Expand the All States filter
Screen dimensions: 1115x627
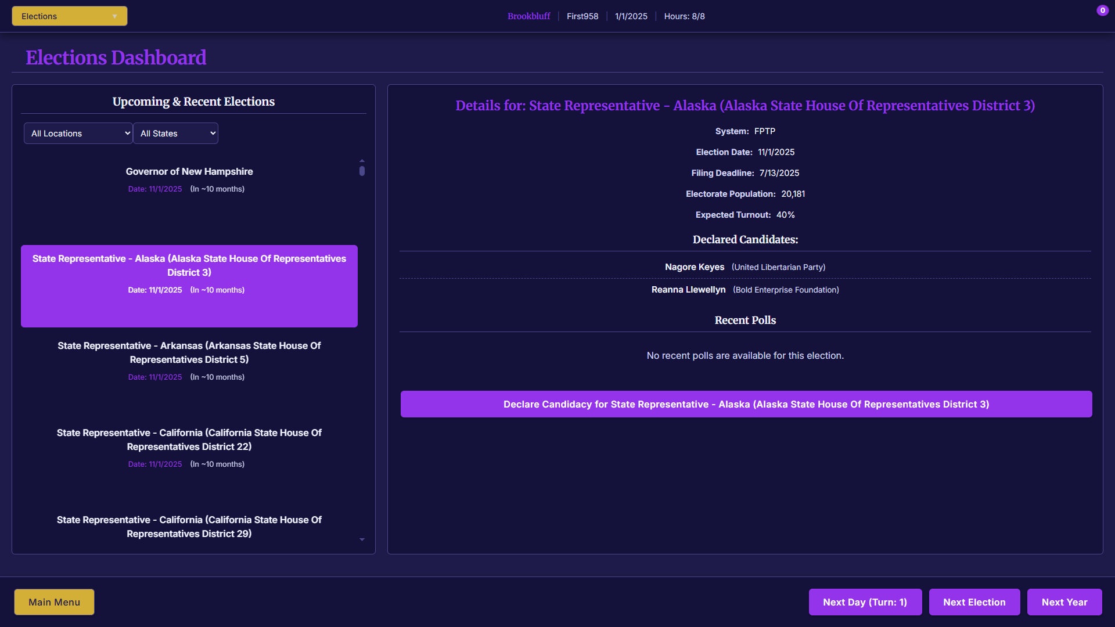(175, 134)
